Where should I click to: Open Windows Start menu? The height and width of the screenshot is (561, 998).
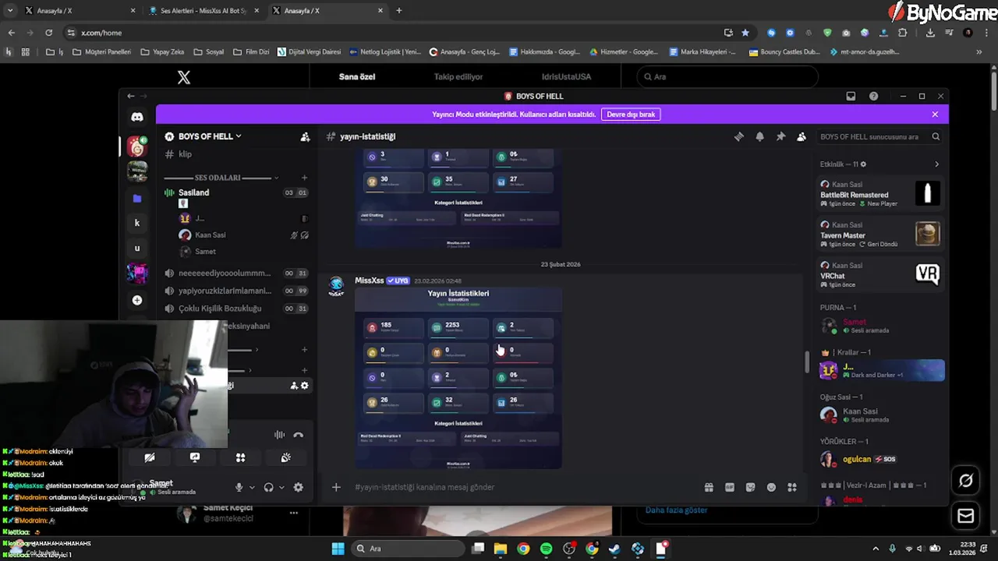[x=338, y=549]
